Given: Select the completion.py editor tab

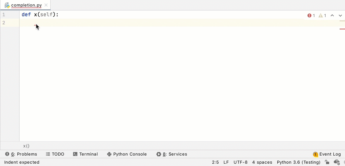Looking at the screenshot, I should (26, 5).
